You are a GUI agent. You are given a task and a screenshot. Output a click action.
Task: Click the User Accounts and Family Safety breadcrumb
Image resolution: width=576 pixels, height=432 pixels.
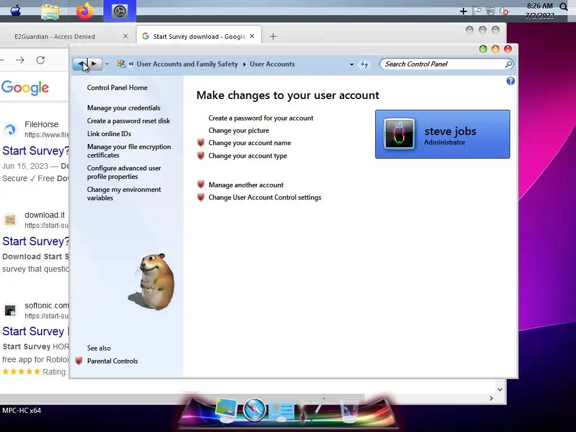click(x=187, y=64)
